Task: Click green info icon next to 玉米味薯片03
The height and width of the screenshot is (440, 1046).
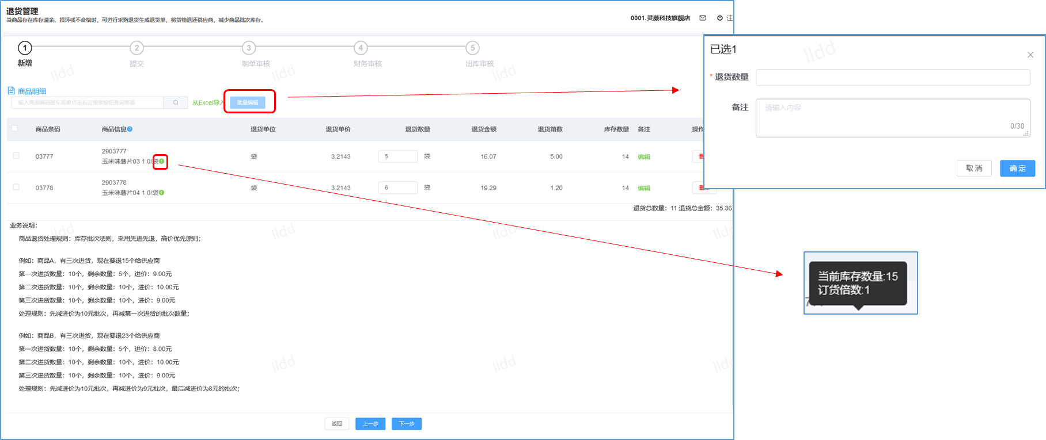Action: click(x=162, y=162)
